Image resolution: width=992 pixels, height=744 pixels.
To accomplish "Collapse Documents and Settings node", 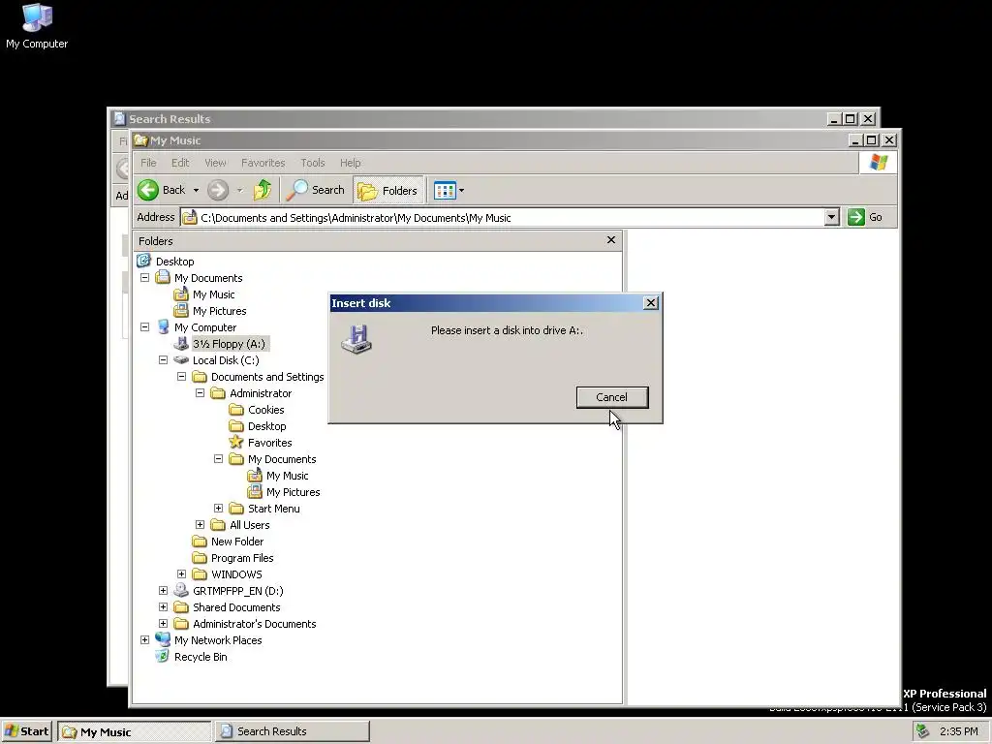I will point(181,377).
